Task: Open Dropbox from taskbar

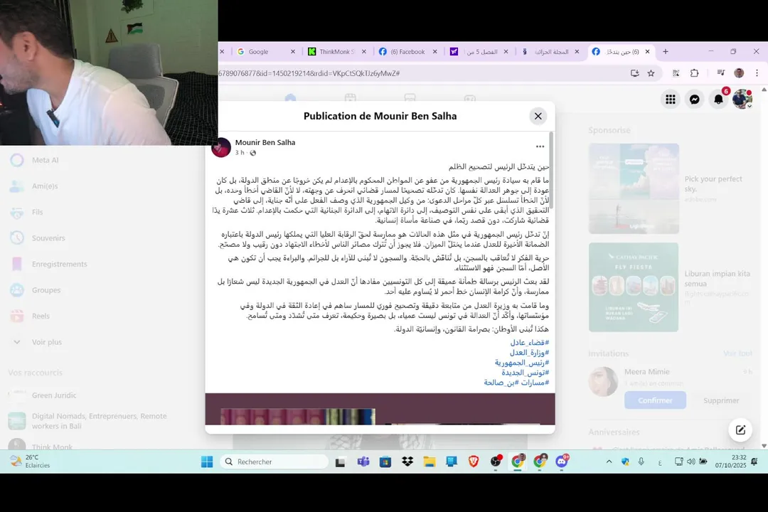Action: click(407, 462)
